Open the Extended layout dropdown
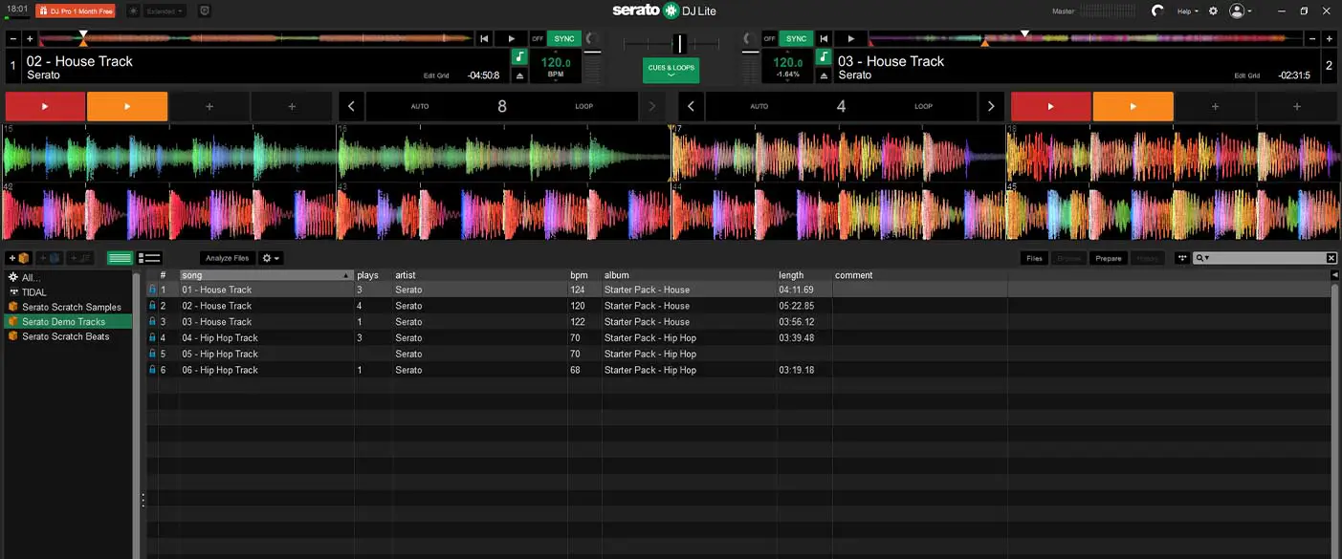Screen dimensions: 1342x559 (x=165, y=11)
